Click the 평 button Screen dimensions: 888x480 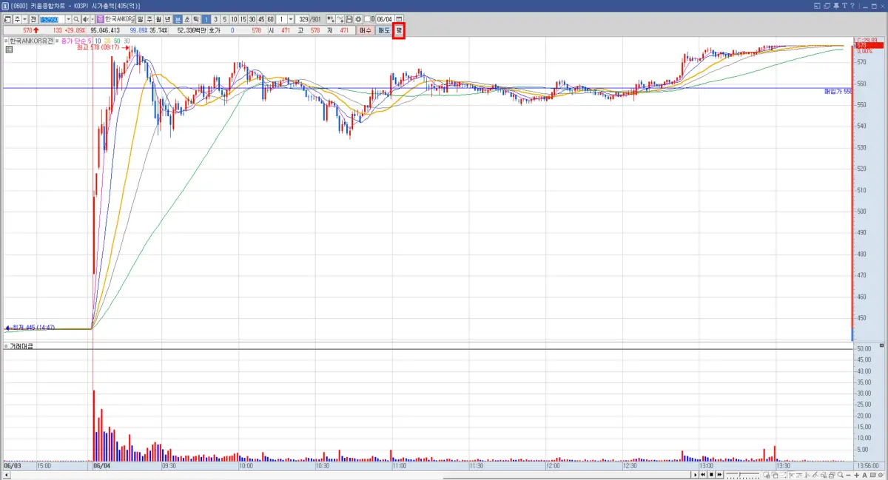(x=399, y=30)
